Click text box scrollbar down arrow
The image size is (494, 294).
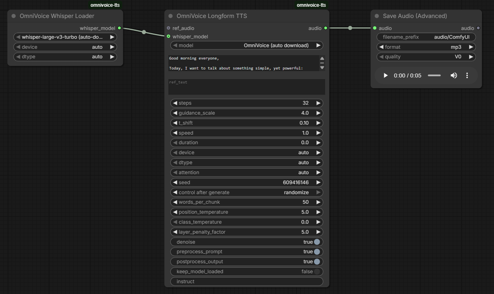(322, 68)
